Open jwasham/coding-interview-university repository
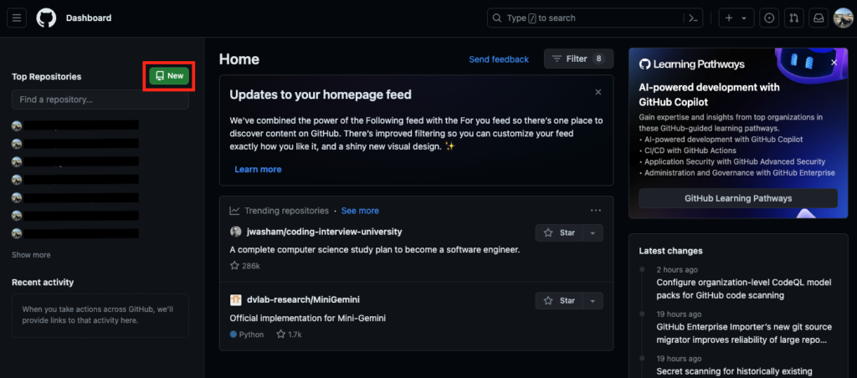857x378 pixels. (x=324, y=232)
